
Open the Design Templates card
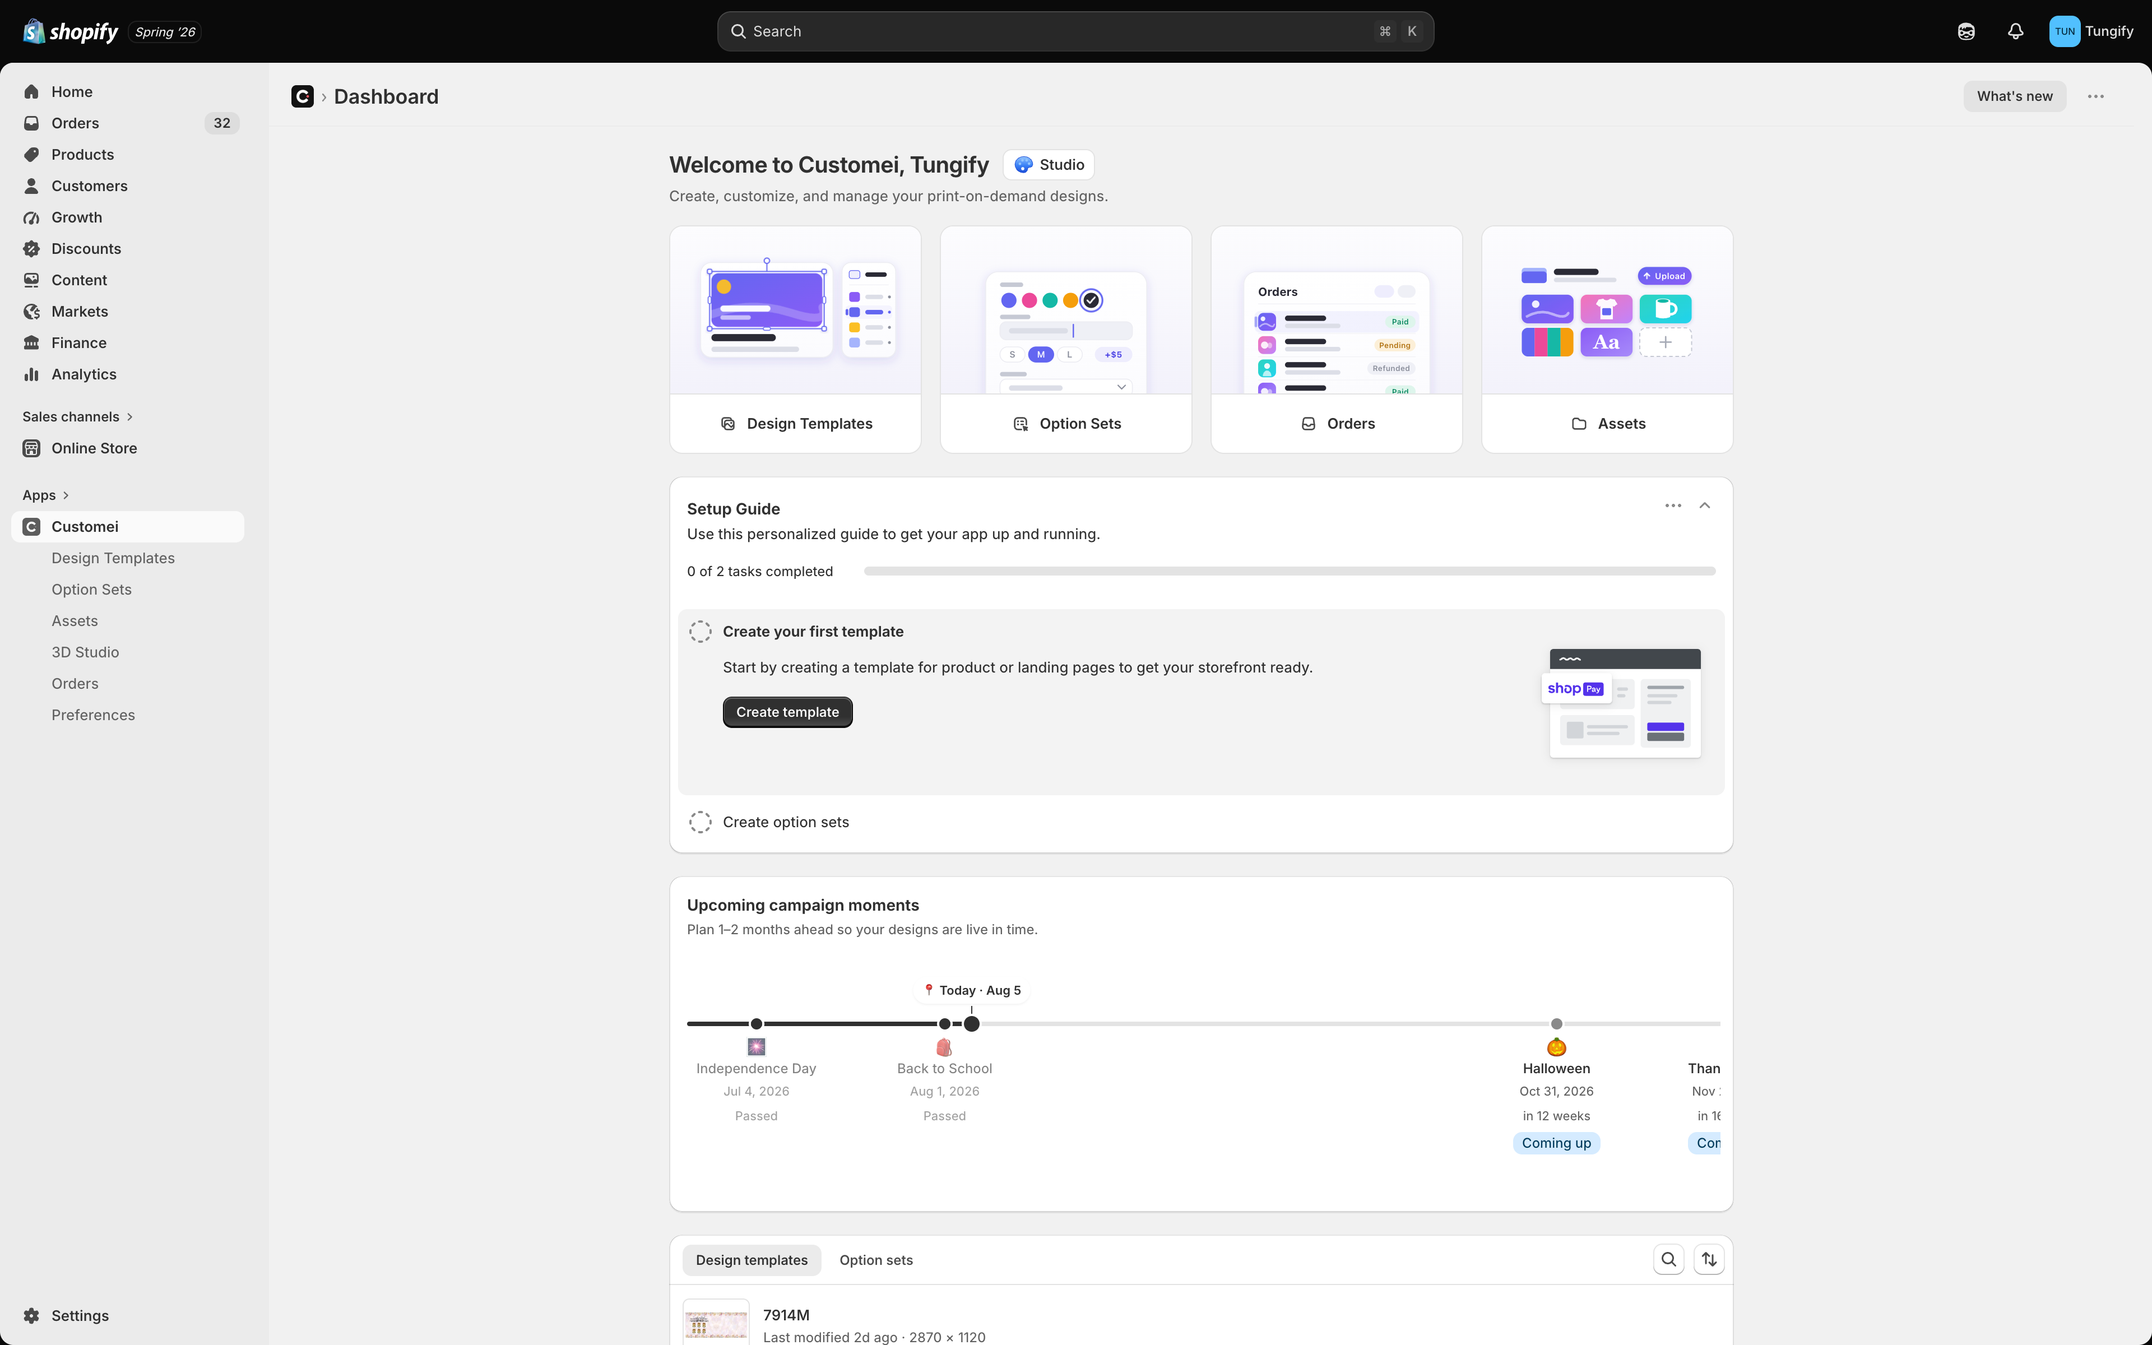coord(795,340)
